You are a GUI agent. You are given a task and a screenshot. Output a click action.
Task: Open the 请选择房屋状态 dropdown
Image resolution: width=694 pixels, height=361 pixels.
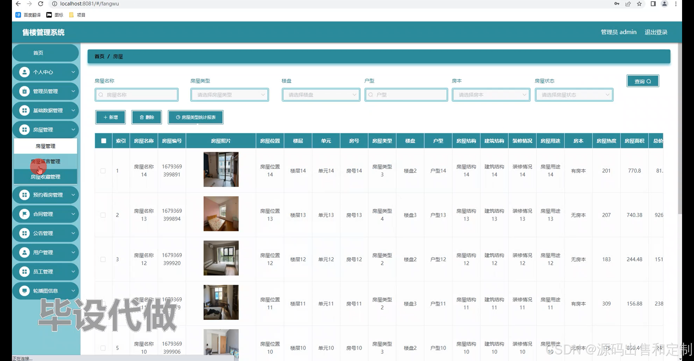[574, 95]
